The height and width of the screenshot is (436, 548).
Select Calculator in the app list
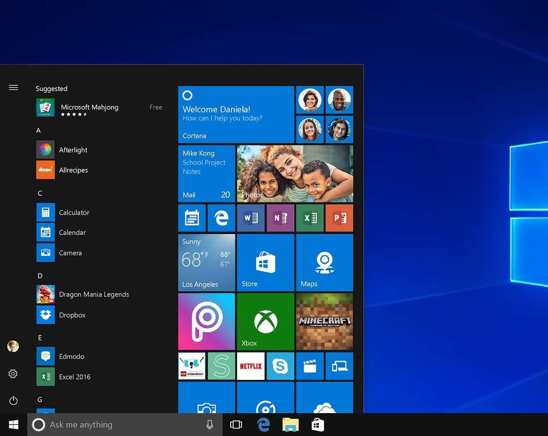74,212
